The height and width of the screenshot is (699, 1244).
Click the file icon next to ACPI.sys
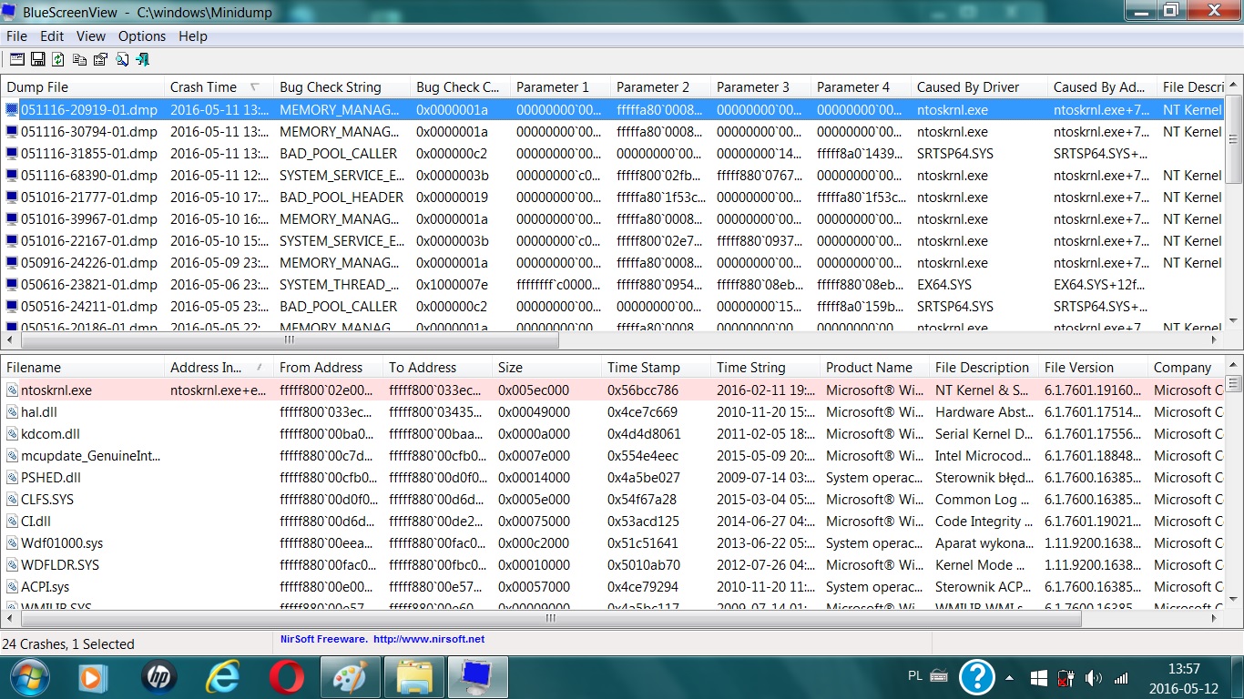12,587
